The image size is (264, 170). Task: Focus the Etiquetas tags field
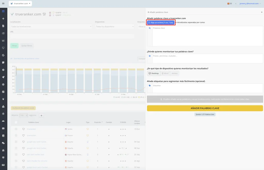(x=208, y=88)
